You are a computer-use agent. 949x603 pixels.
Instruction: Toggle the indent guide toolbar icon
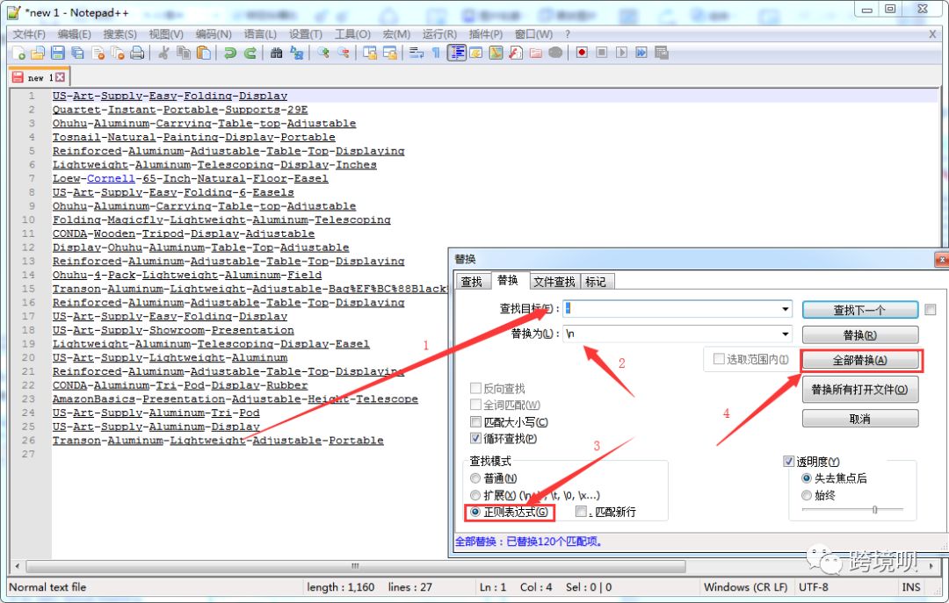point(456,54)
